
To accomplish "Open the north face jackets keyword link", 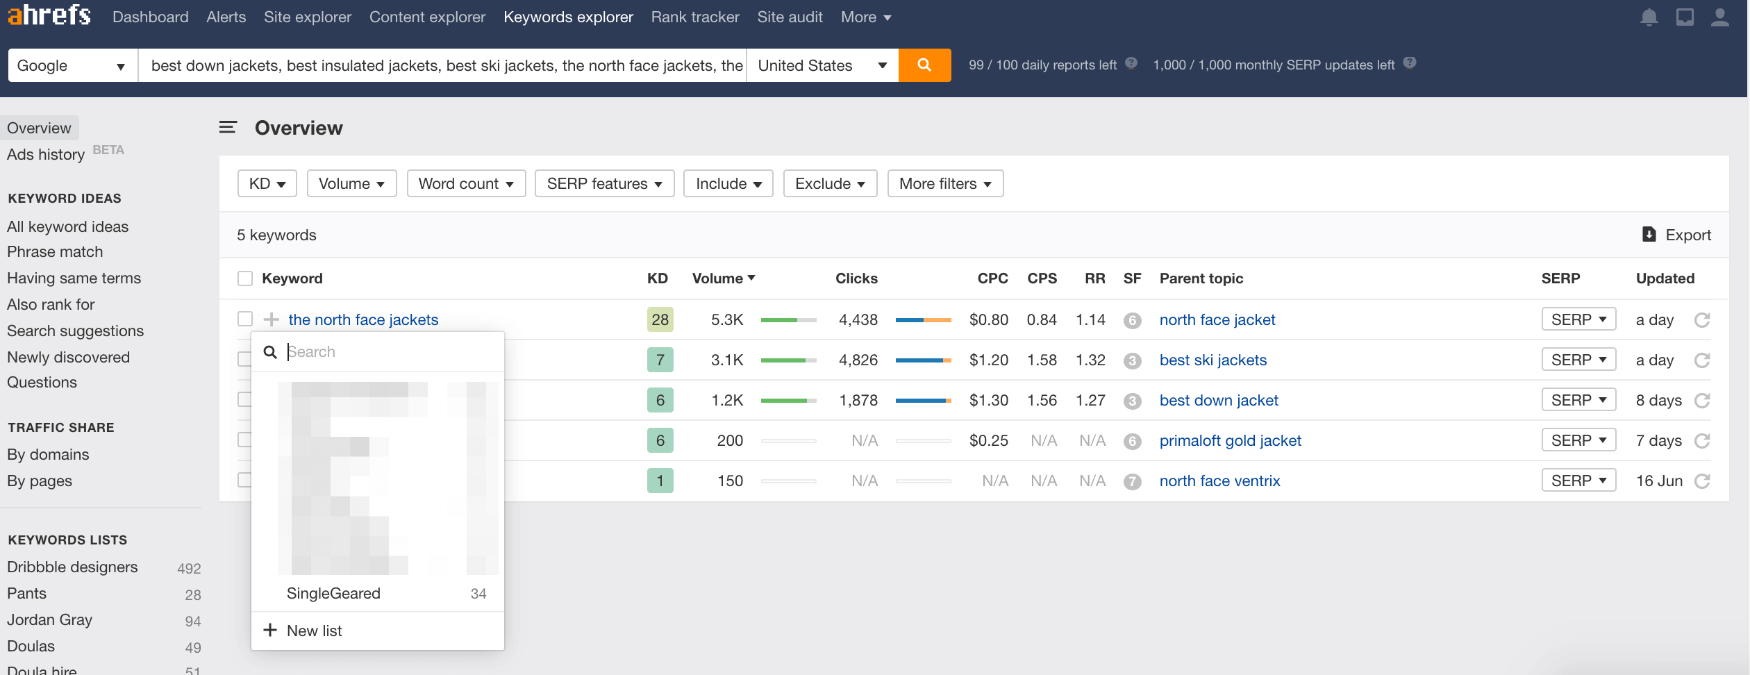I will tap(363, 319).
